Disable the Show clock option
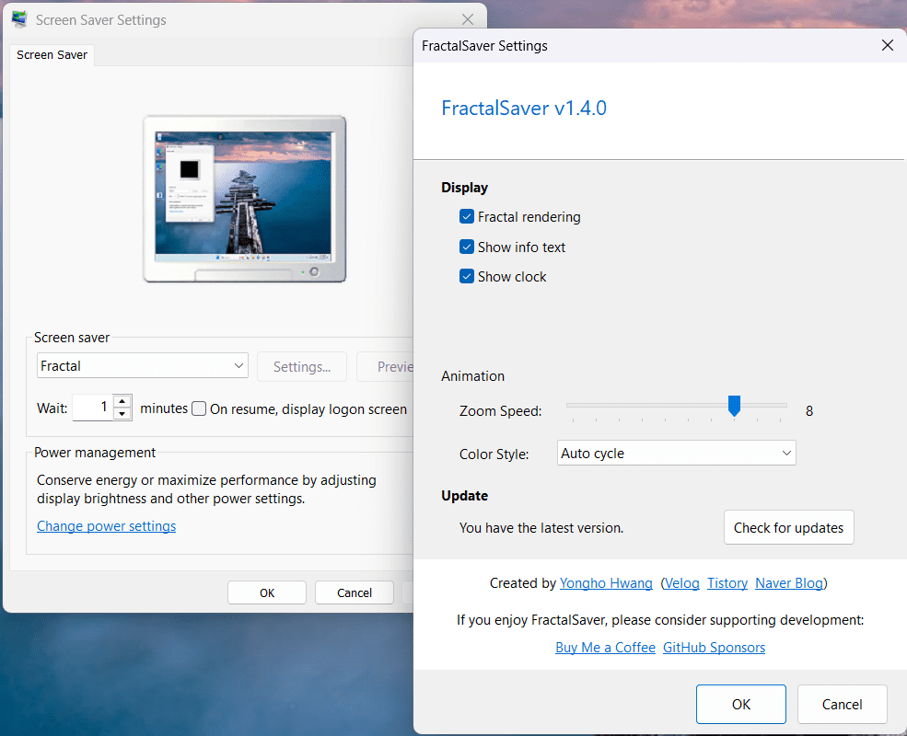Viewport: 907px width, 736px height. [x=466, y=276]
